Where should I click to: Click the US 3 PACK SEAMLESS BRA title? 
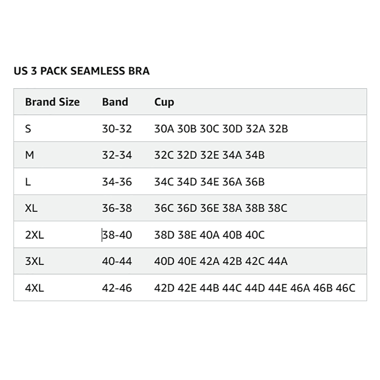pos(82,71)
